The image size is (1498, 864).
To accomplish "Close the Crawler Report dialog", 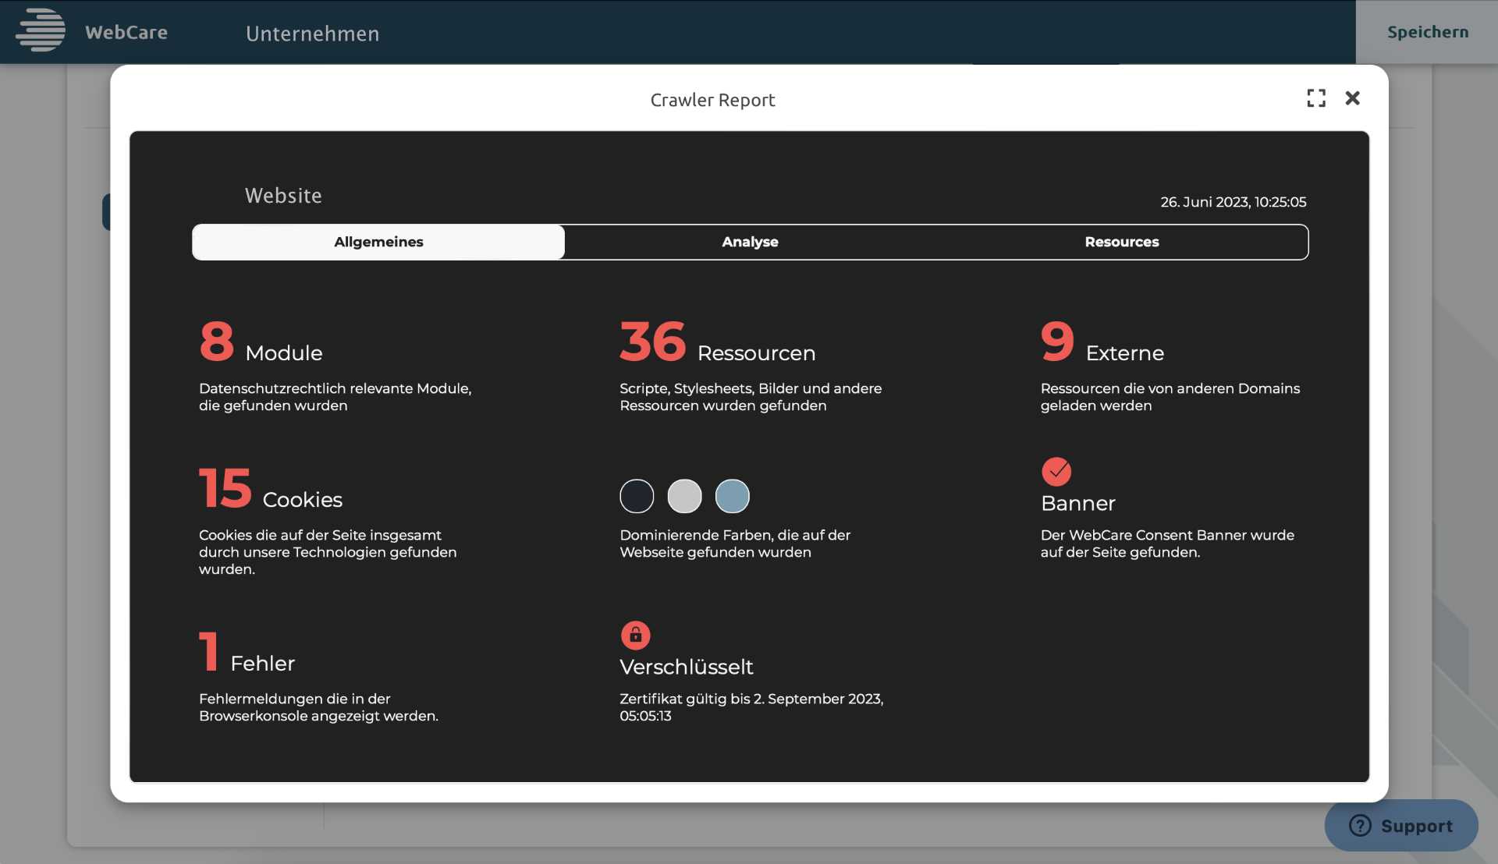I will pyautogui.click(x=1353, y=98).
